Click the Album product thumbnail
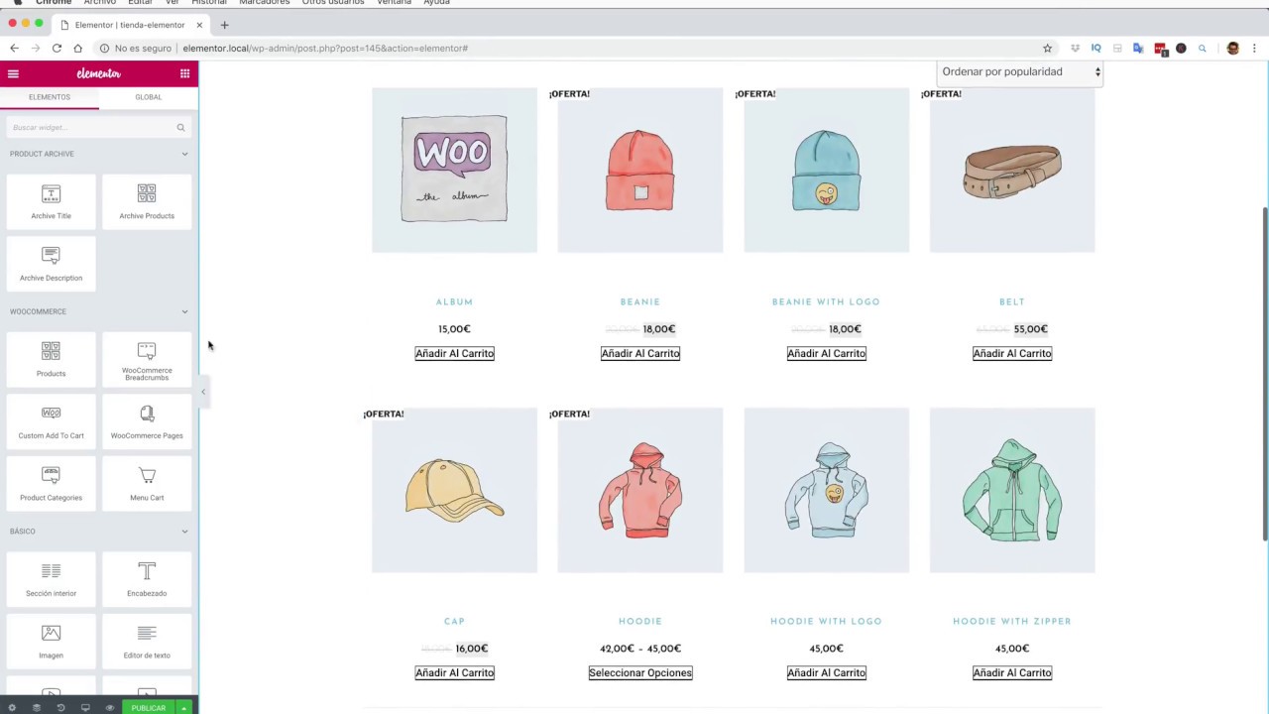The height and width of the screenshot is (714, 1269). click(x=454, y=170)
